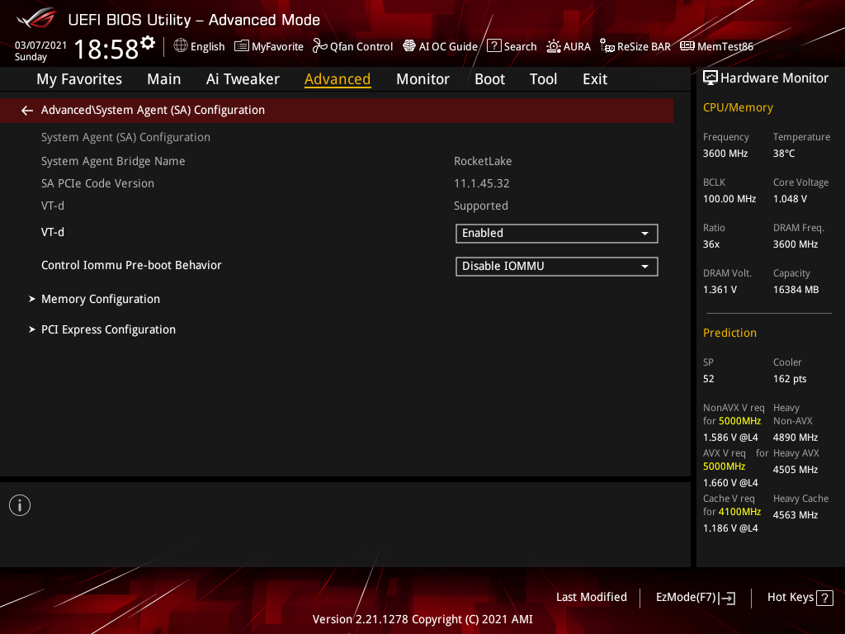The image size is (845, 634).
Task: Select Control Iommu Pre-boot Behavior label
Action: pos(131,265)
